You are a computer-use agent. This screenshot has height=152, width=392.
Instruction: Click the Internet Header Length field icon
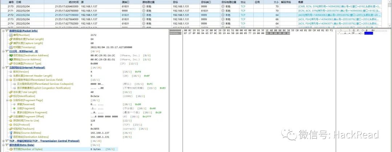pyautogui.click(x=11, y=76)
